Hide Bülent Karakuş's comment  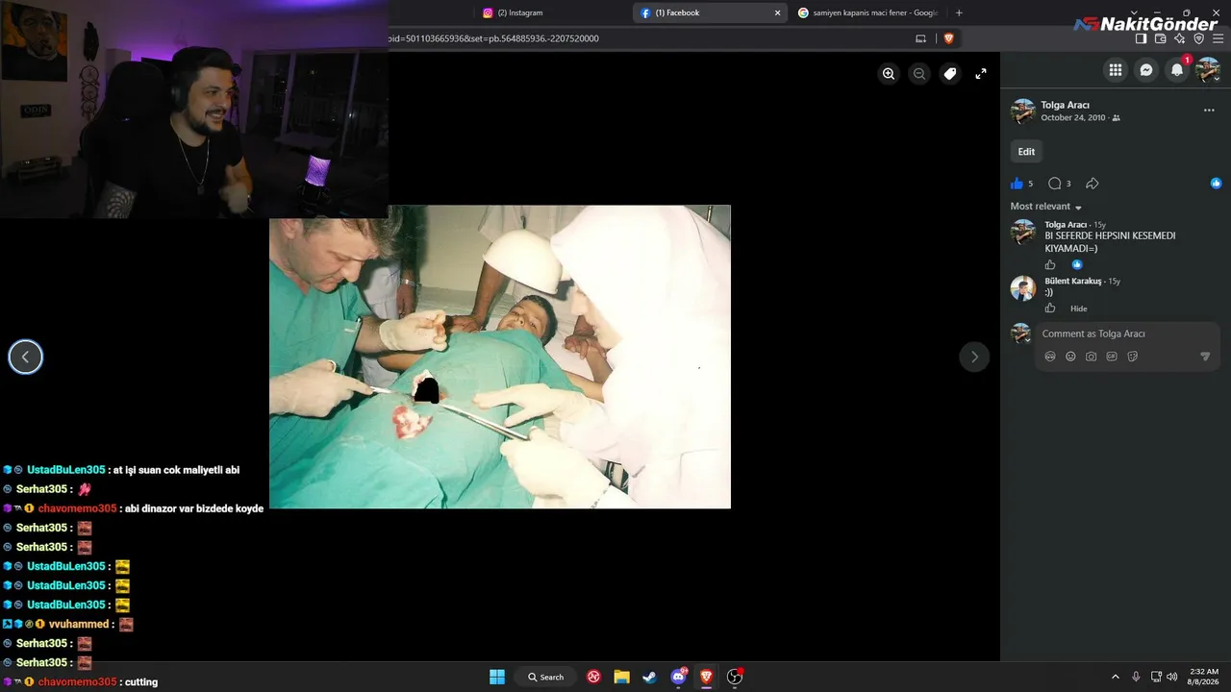tap(1079, 309)
